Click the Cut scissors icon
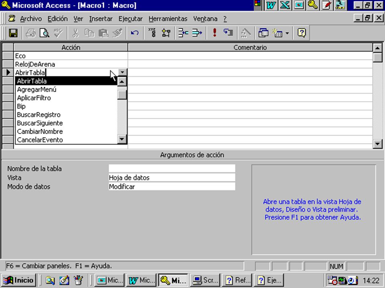385x288 pixels. (x=76, y=33)
